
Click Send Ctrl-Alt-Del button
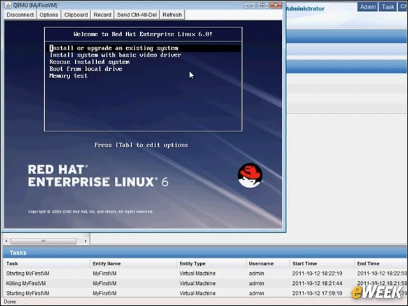coord(137,15)
